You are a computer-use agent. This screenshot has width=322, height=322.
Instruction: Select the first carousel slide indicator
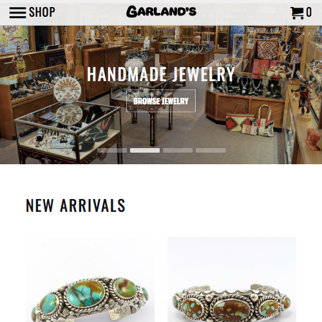(112, 150)
